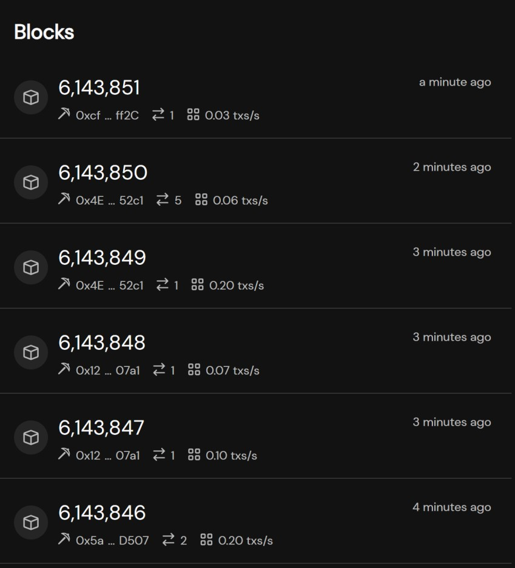This screenshot has width=515, height=568.
Task: Click the transaction count 5 on block 6,143,850
Action: pyautogui.click(x=179, y=200)
